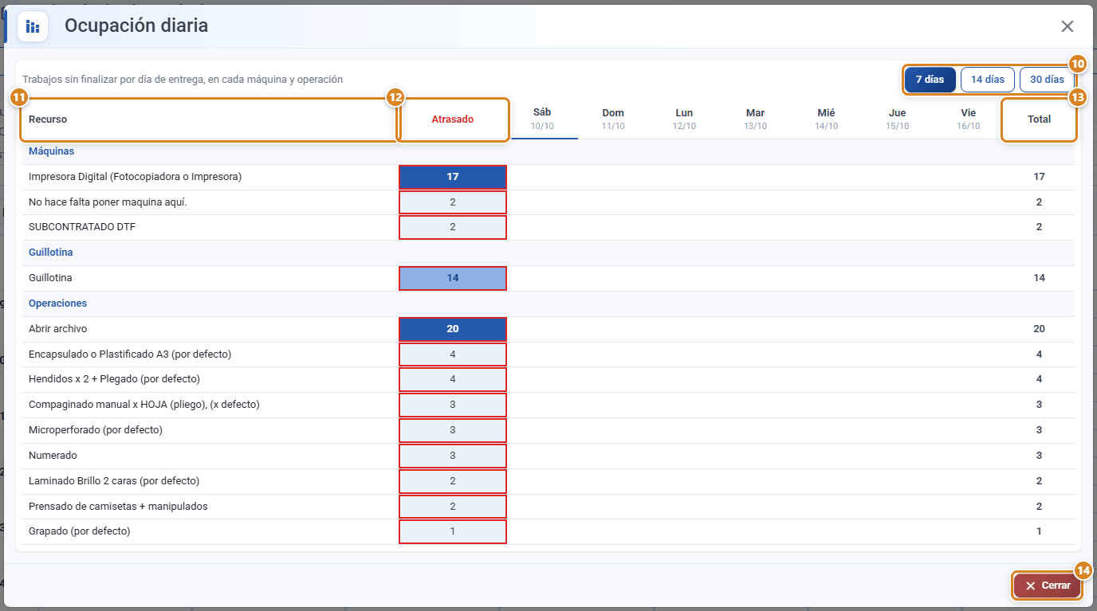Image resolution: width=1097 pixels, height=611 pixels.
Task: Click the Mié 14/10 column header
Action: [x=826, y=119]
